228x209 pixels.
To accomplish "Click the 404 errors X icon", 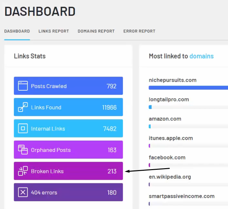I will point(23,192).
